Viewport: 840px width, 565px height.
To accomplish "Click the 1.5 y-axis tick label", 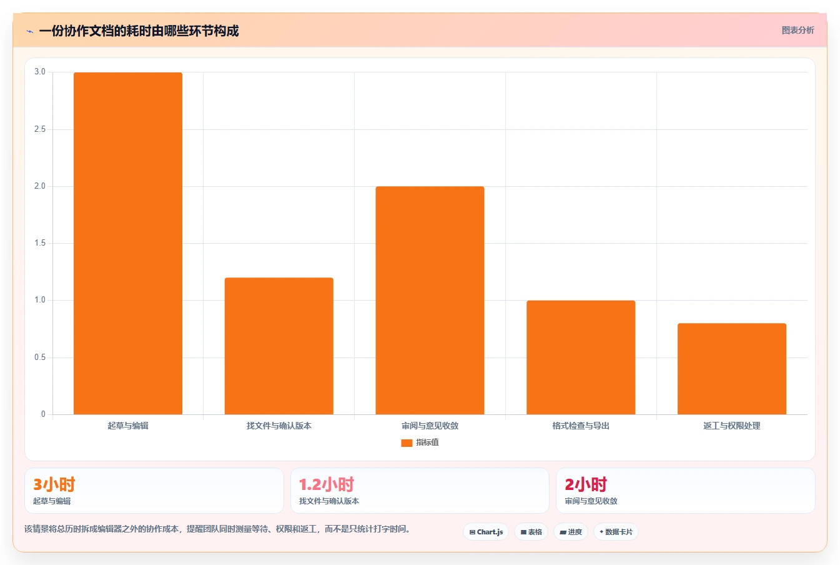I will coord(40,243).
